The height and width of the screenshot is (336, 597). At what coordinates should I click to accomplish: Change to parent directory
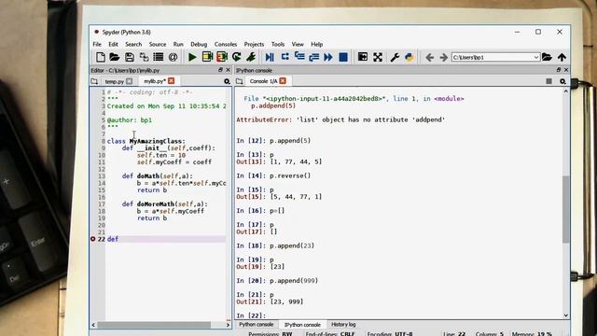pyautogui.click(x=562, y=57)
